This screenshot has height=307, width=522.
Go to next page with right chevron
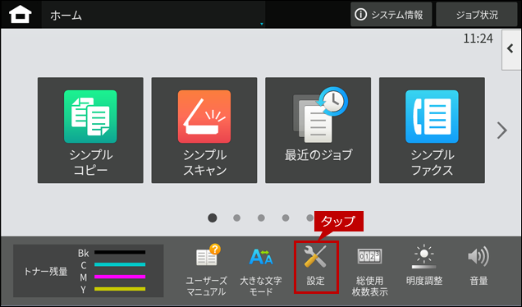click(501, 131)
